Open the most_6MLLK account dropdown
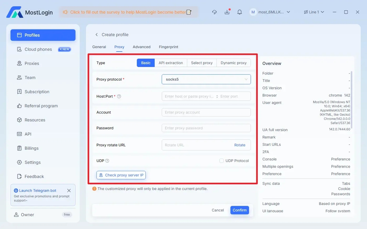Viewport: 367px width, 229px height. 270,12
